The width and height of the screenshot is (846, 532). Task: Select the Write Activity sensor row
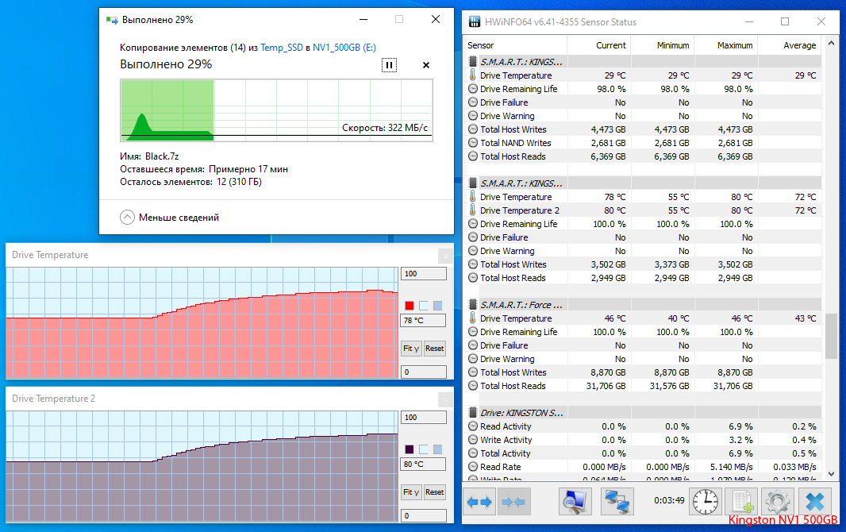[x=643, y=440]
